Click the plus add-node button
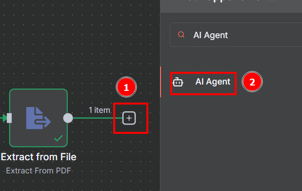302x191 pixels. (129, 118)
